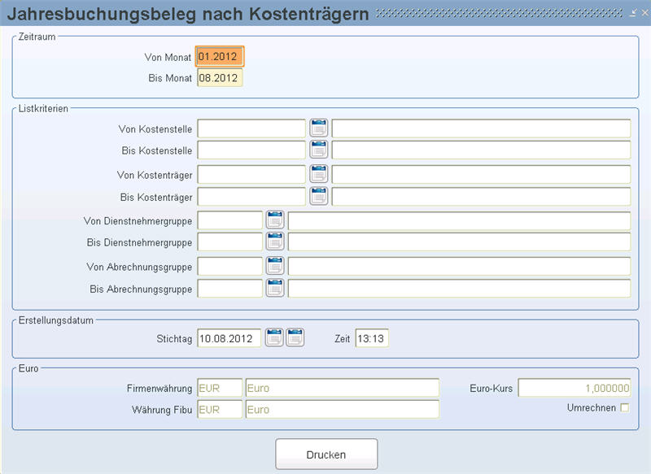Viewport: 651px width, 474px height.
Task: Click the Euro-Kurs value field
Action: point(575,389)
